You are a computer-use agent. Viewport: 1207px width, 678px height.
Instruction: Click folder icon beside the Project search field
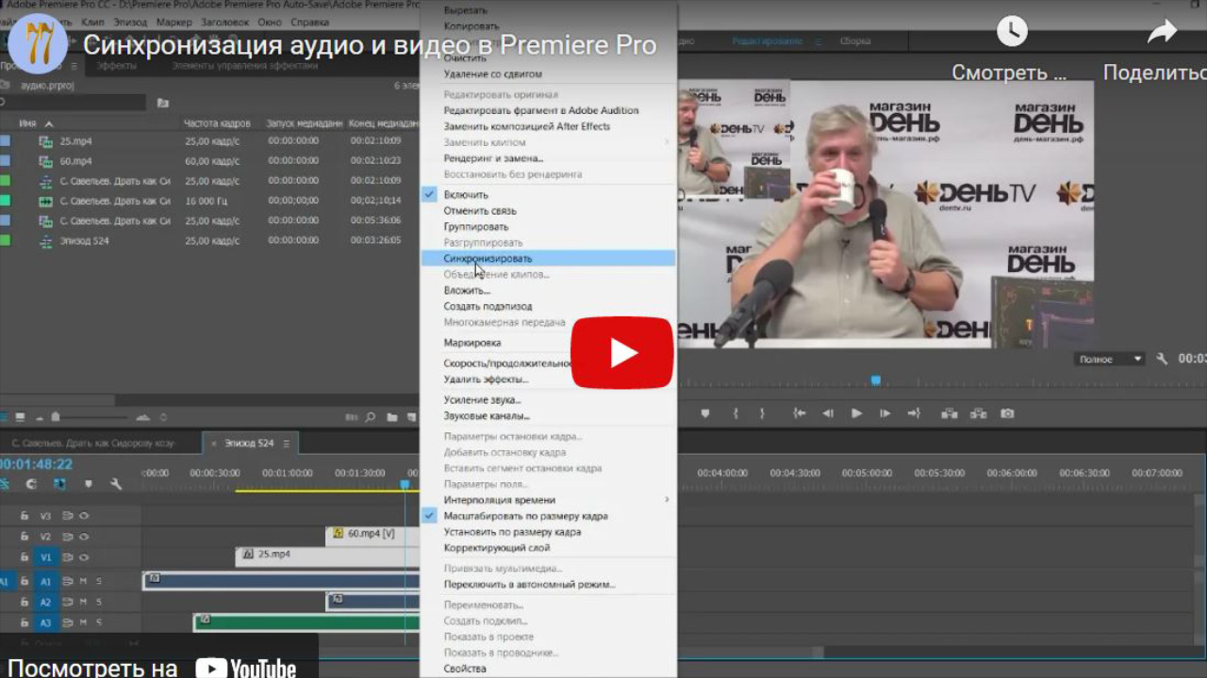[x=163, y=103]
